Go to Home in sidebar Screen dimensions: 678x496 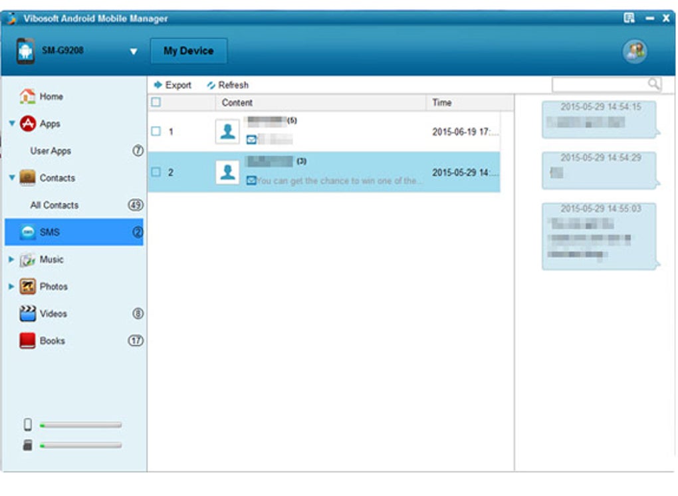click(x=51, y=96)
